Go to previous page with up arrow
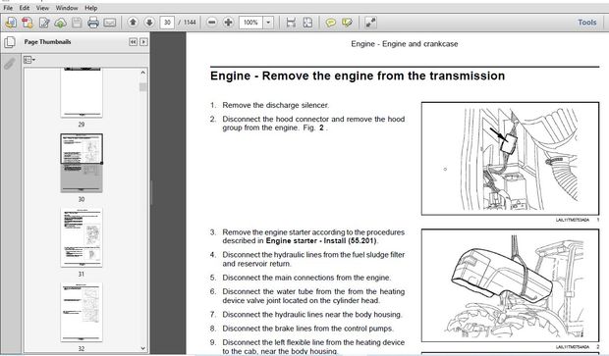Viewport: 609px width, 356px height. pos(133,23)
